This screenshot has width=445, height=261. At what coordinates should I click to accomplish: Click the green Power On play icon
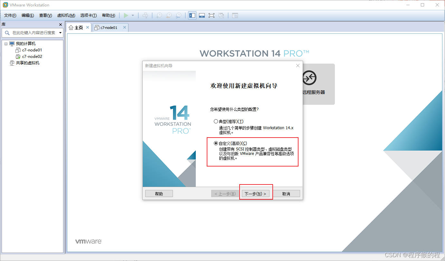pos(126,15)
